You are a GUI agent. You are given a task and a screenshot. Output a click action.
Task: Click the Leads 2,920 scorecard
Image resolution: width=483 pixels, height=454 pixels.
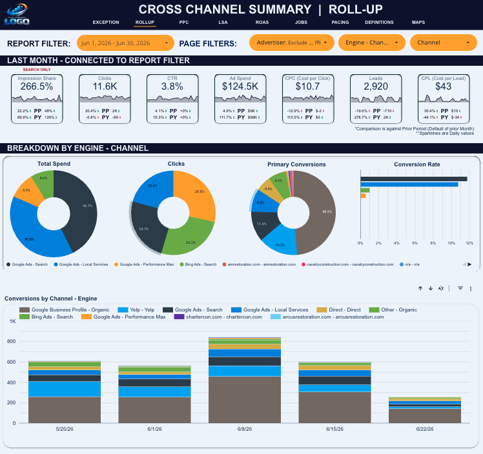point(376,99)
